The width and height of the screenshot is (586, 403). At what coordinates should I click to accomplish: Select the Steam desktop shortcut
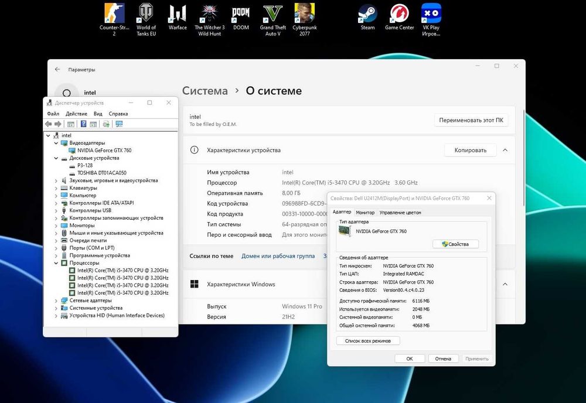click(368, 17)
